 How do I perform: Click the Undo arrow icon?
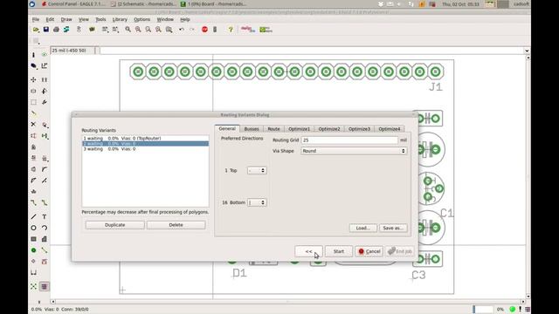182,30
